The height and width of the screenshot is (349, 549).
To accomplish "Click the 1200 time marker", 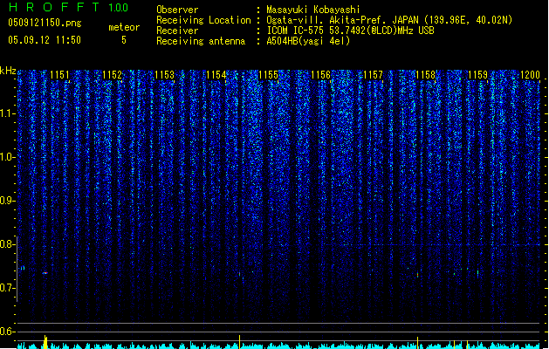I will [x=530, y=75].
